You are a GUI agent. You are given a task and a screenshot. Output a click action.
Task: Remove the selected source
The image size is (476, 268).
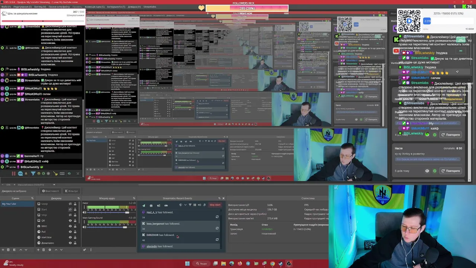[44, 250]
